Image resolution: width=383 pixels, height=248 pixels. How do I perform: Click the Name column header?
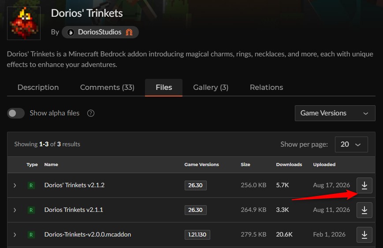pyautogui.click(x=51, y=164)
